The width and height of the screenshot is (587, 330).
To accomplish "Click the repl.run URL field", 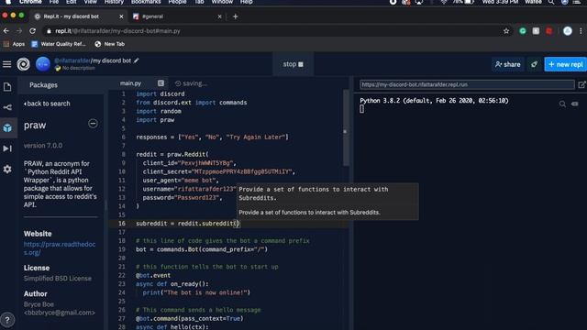I will pyautogui.click(x=467, y=84).
